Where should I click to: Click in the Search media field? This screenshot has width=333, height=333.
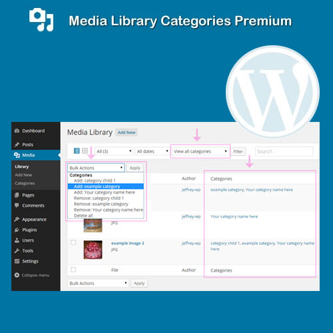pos(284,151)
